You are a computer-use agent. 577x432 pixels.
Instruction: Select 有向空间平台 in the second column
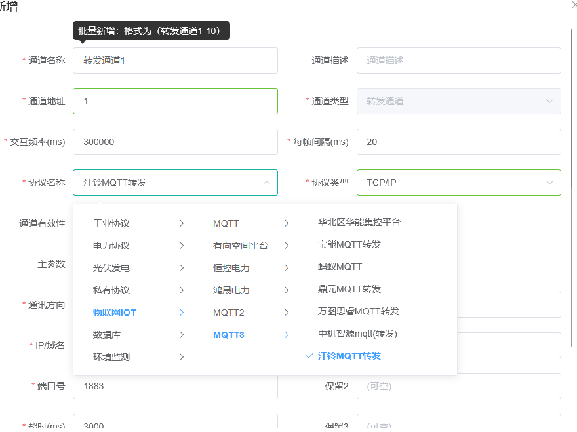tap(241, 246)
